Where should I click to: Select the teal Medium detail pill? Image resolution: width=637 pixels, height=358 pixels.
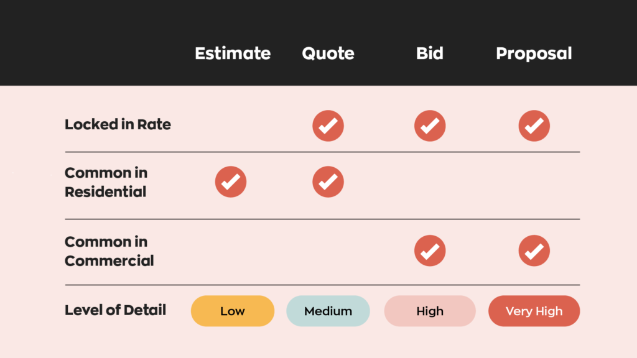(x=328, y=311)
